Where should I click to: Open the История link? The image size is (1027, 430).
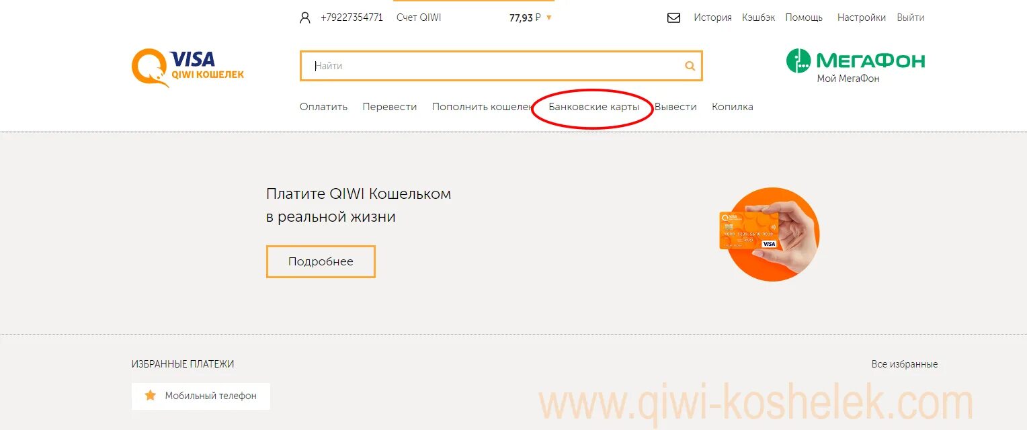(712, 18)
